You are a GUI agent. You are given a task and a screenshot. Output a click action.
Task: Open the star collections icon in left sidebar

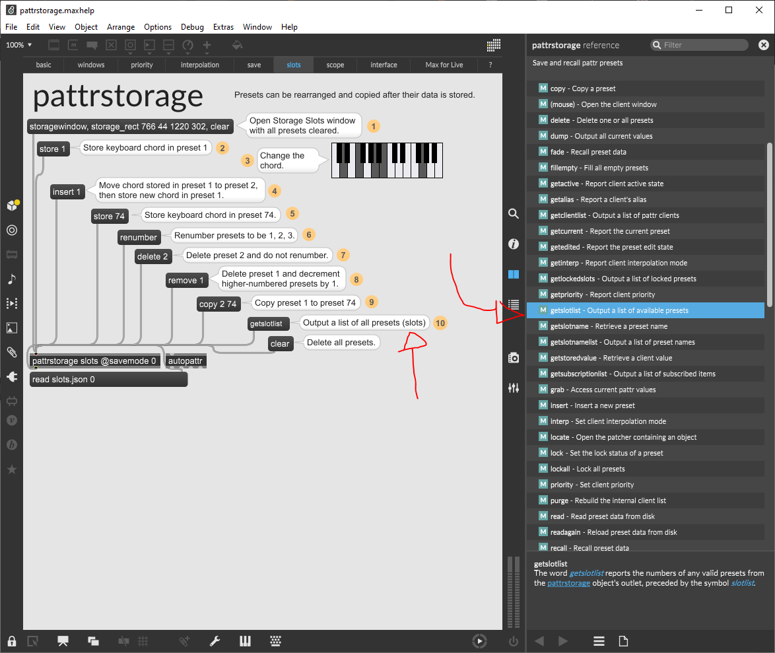pos(12,469)
